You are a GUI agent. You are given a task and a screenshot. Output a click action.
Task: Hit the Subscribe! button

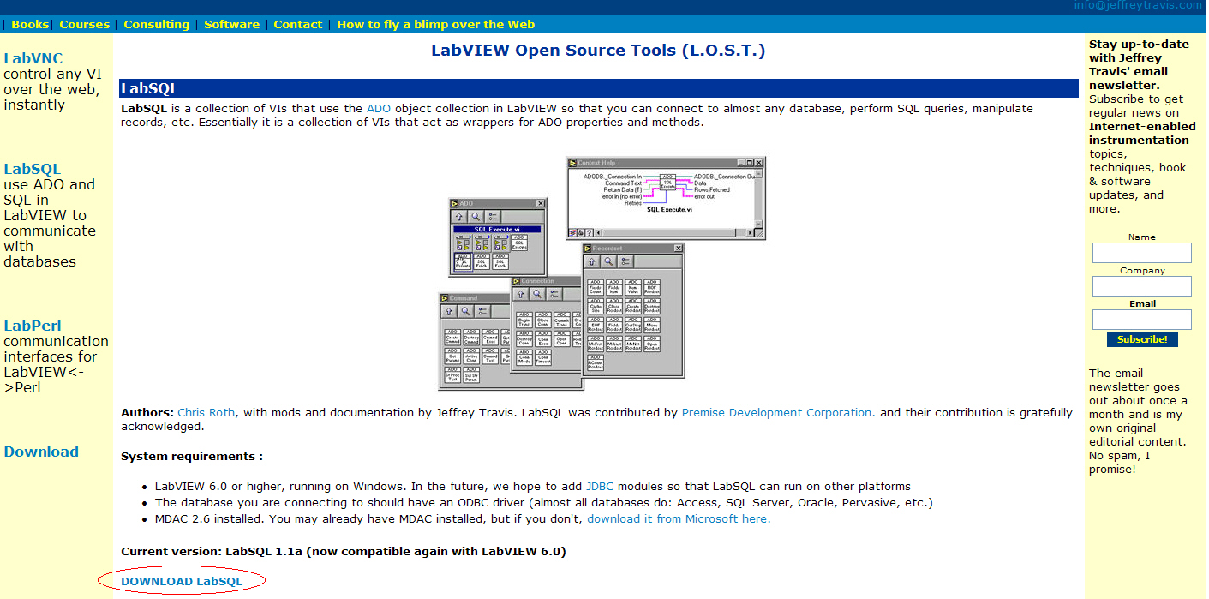pos(1142,339)
